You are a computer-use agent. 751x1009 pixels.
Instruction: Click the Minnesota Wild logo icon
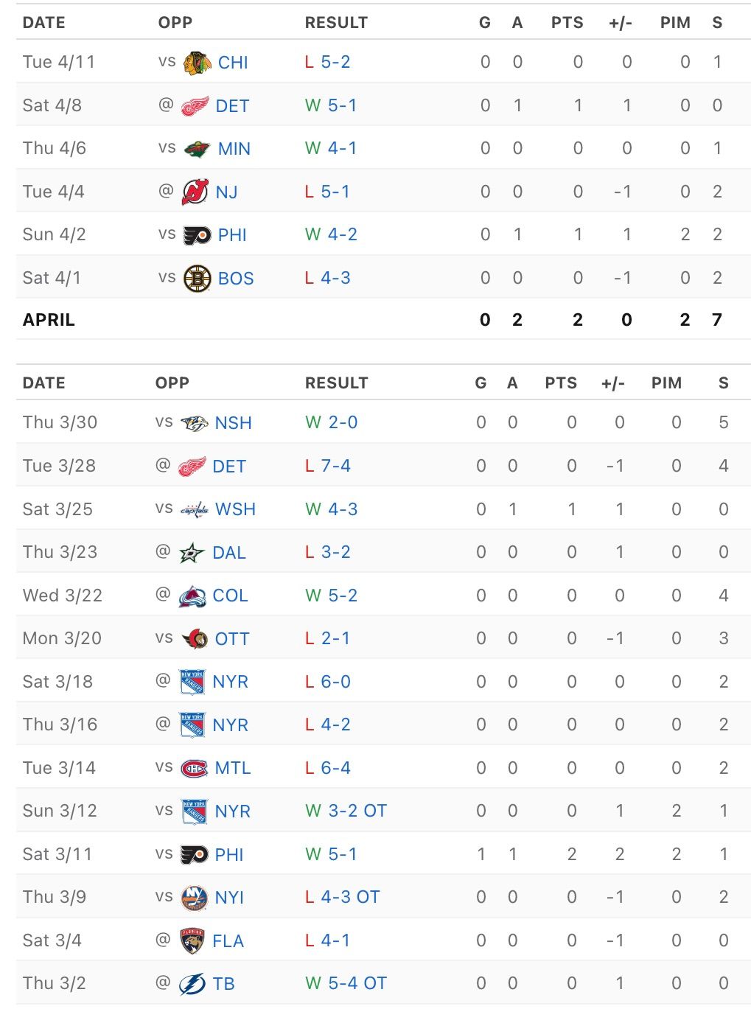click(197, 149)
